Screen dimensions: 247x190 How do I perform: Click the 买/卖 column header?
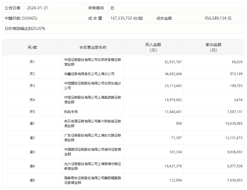tap(33, 47)
